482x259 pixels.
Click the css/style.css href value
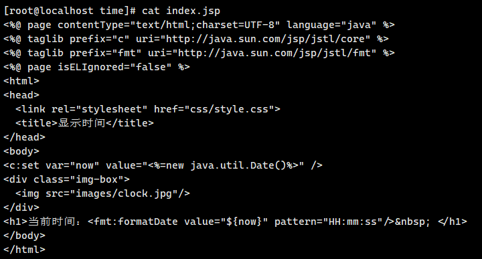click(x=230, y=109)
